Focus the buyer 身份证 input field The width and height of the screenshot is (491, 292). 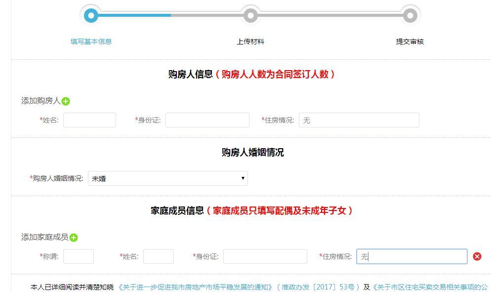(x=207, y=120)
